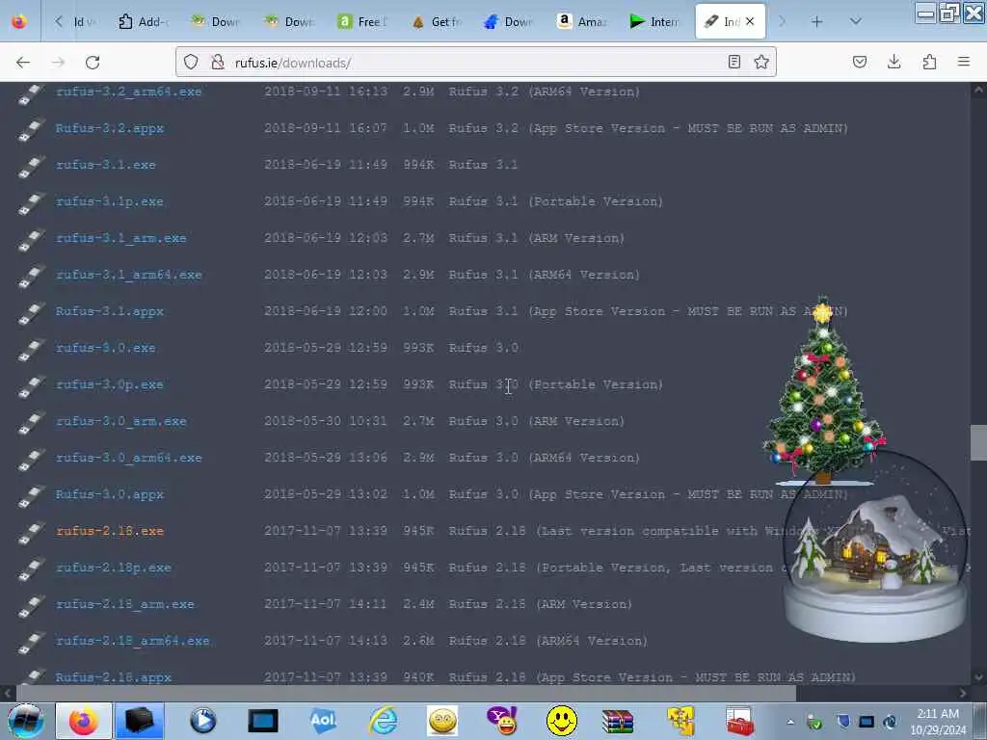Open the Firefox downloads panel

click(894, 62)
